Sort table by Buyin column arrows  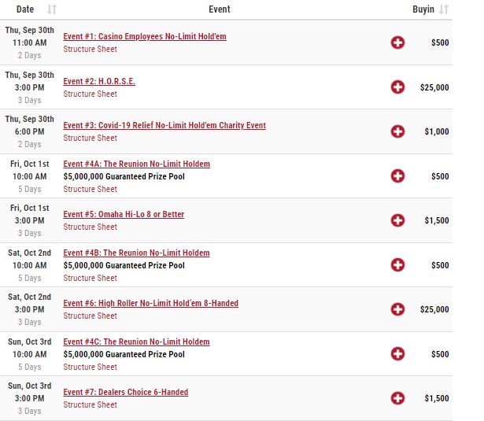tap(444, 9)
